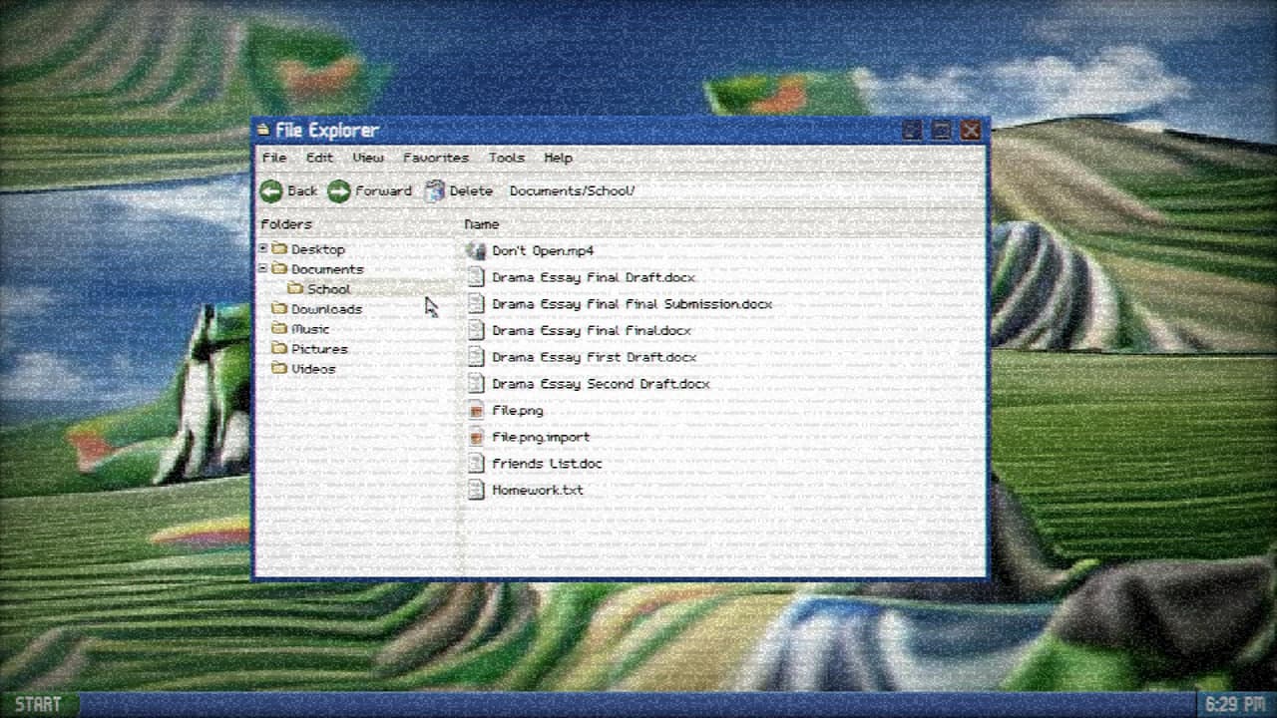Select School label in folder tree
The height and width of the screenshot is (718, 1277).
click(x=328, y=289)
